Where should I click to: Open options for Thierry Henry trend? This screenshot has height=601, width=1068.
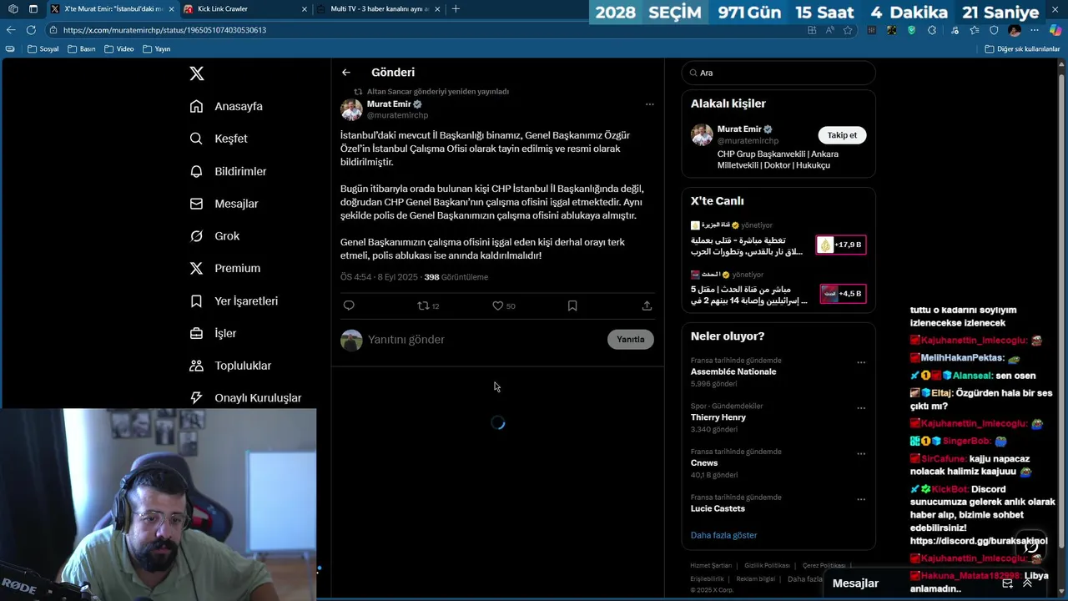pos(861,409)
